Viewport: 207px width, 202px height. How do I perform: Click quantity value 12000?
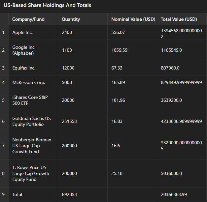coord(68,68)
